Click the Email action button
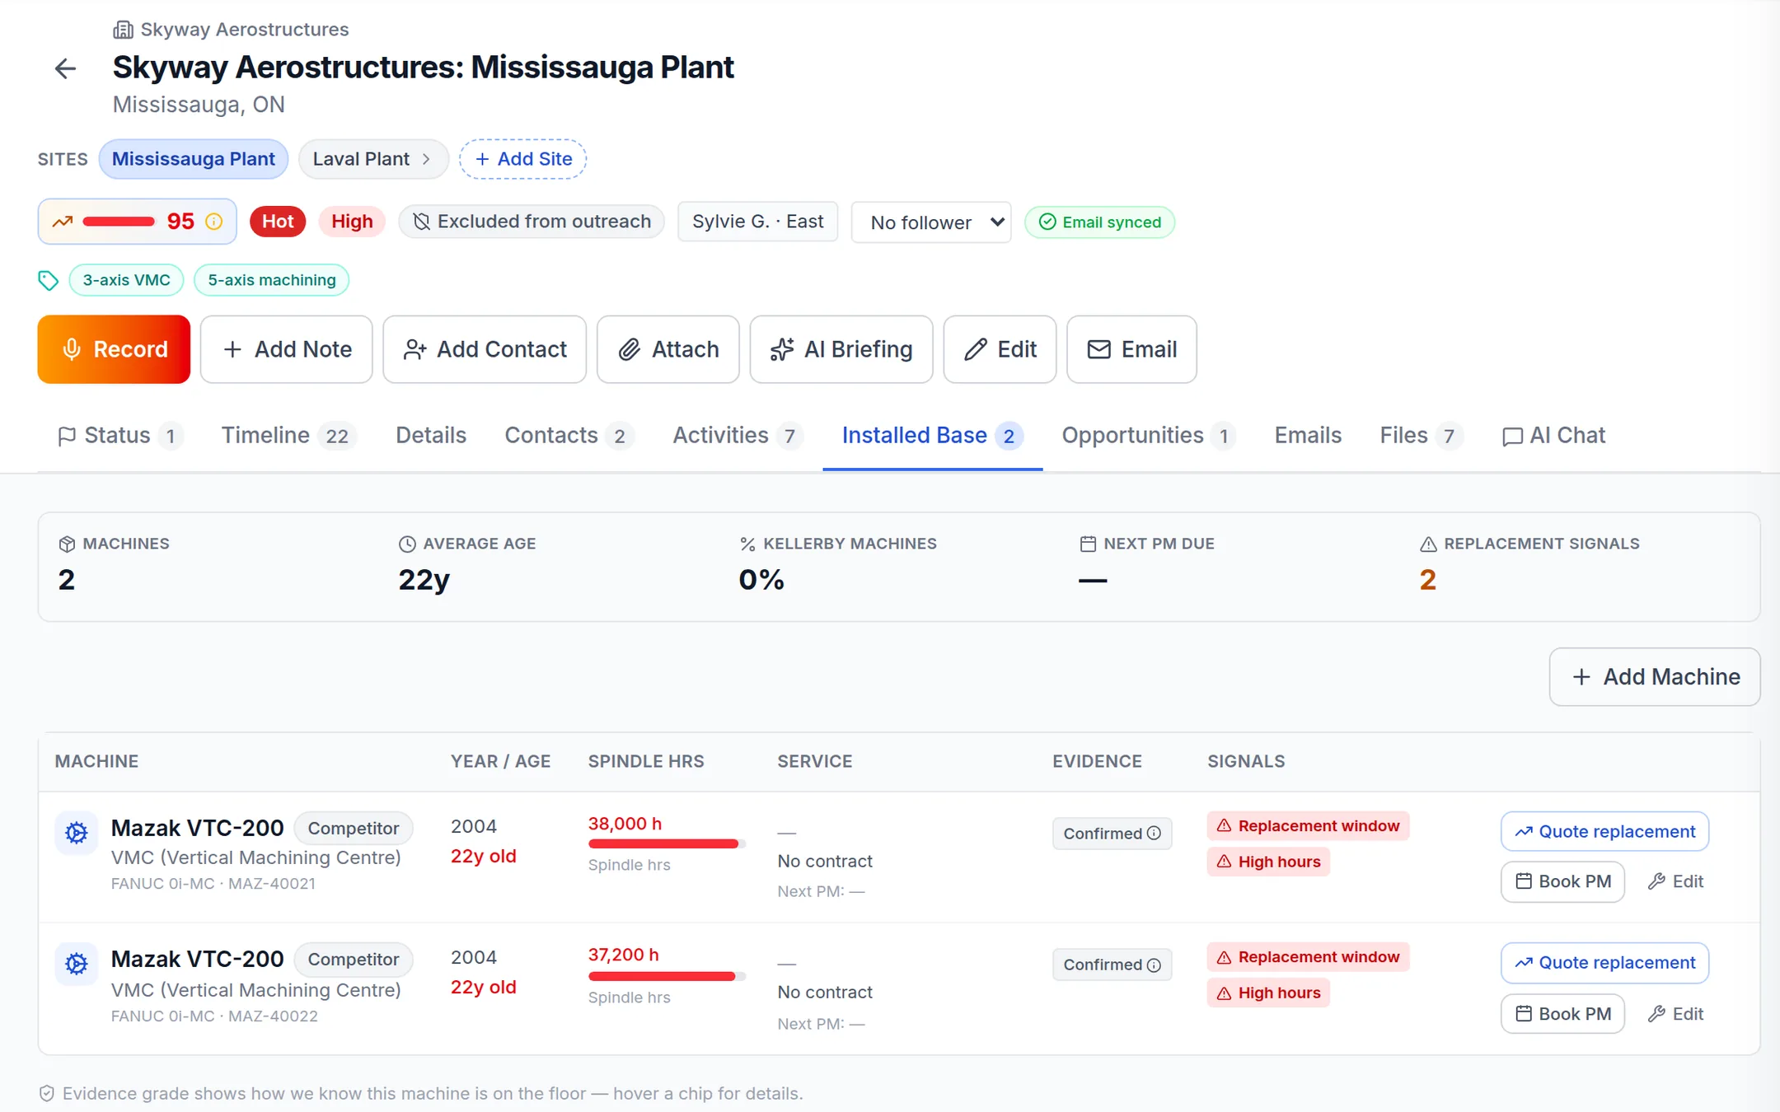1780x1112 pixels. 1131,350
